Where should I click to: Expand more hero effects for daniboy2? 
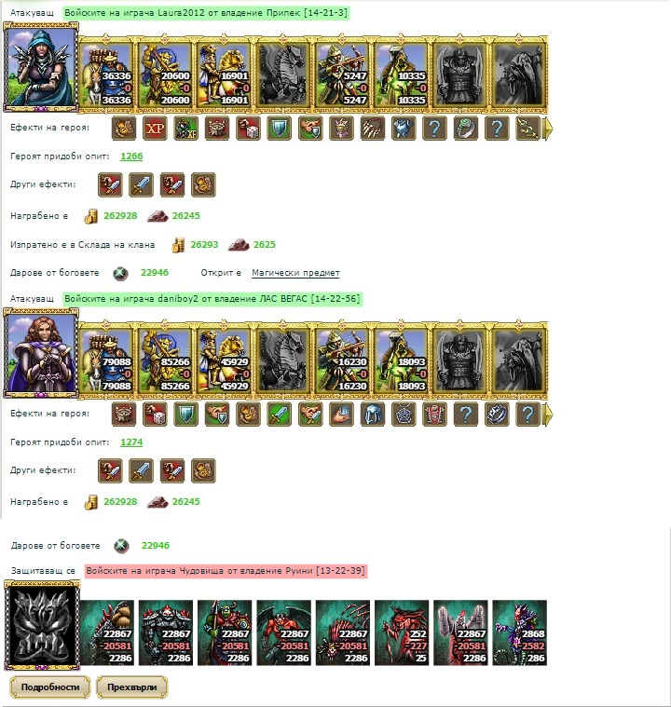[x=548, y=415]
